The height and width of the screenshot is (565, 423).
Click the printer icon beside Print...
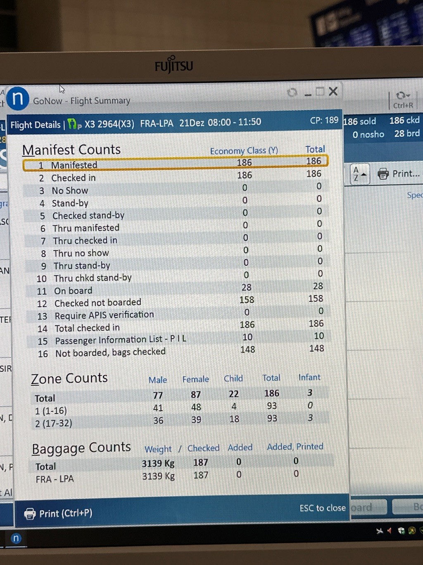tap(383, 174)
